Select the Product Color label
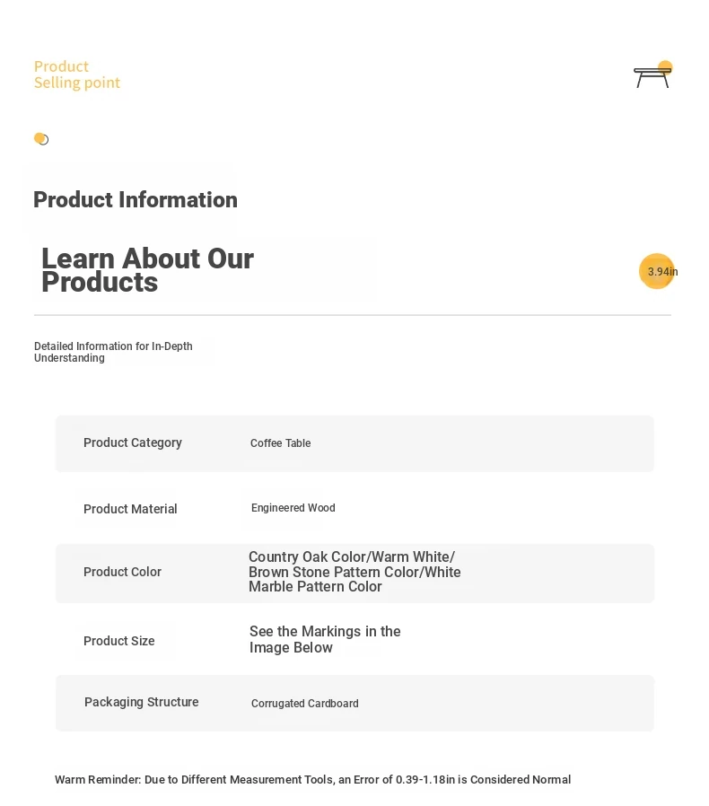 pyautogui.click(x=122, y=572)
